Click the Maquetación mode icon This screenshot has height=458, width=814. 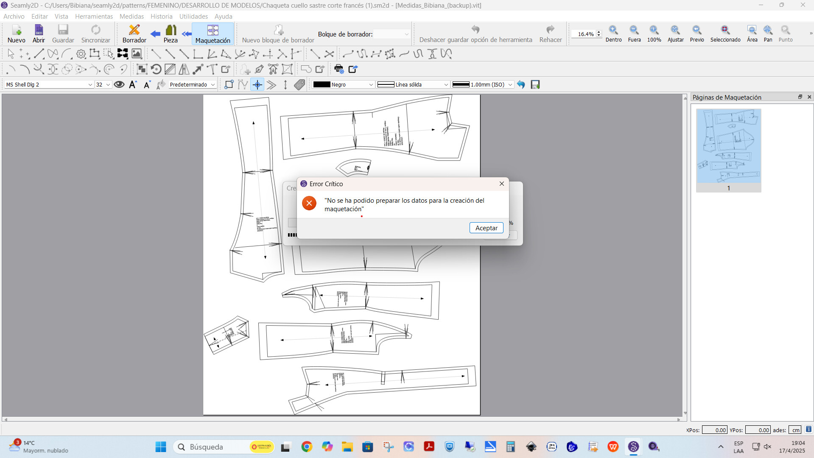[x=213, y=34]
